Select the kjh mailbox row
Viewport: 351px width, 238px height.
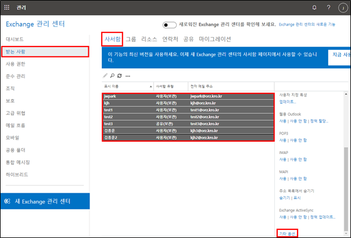188,103
